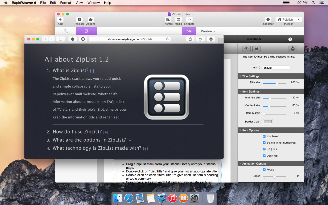Open Safari downloads icon

211,39
